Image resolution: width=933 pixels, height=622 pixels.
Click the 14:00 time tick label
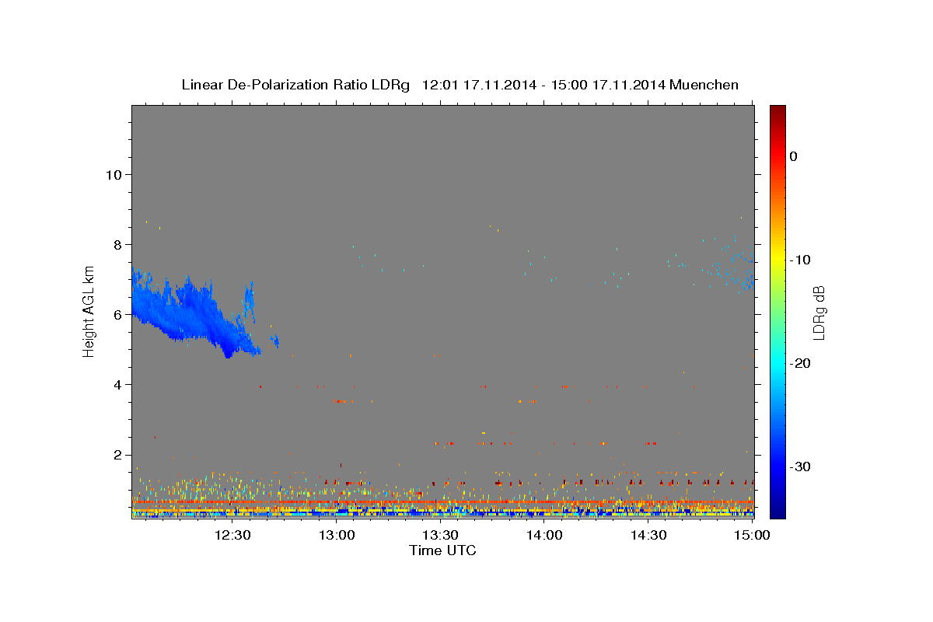click(x=544, y=535)
